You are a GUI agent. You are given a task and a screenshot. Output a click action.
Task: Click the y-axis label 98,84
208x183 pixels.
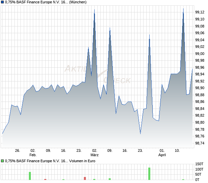tap(200, 109)
